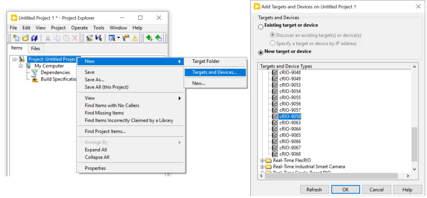427x198 pixels.
Task: Choose Target Folder from submenu
Action: (215, 61)
